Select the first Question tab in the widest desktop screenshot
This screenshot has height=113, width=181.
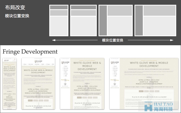coord(141,91)
